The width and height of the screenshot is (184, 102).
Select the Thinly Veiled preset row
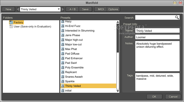(x=88, y=86)
